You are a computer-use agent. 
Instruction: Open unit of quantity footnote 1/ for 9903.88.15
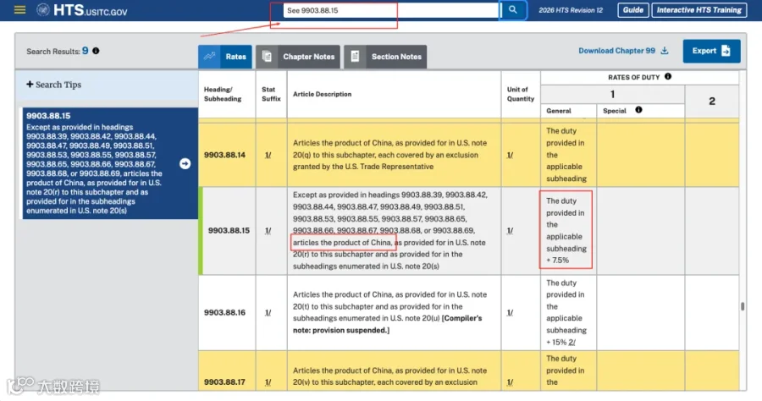point(510,231)
